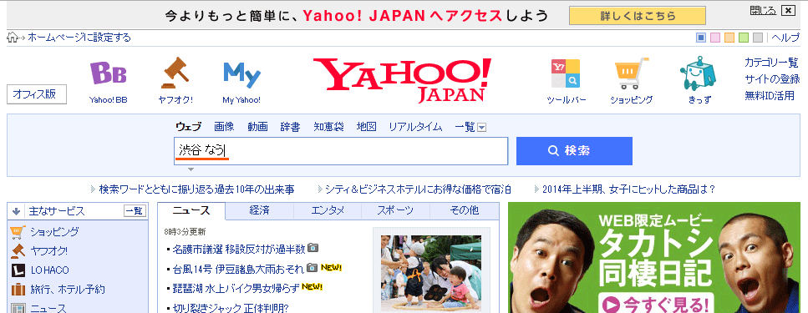Click the 一覧 button next to 主なサービス
Screen dimensions: 808x313
tap(135, 211)
